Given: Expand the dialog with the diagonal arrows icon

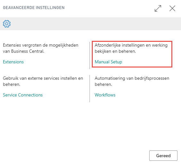Looking at the screenshot, I should click(x=158, y=8).
